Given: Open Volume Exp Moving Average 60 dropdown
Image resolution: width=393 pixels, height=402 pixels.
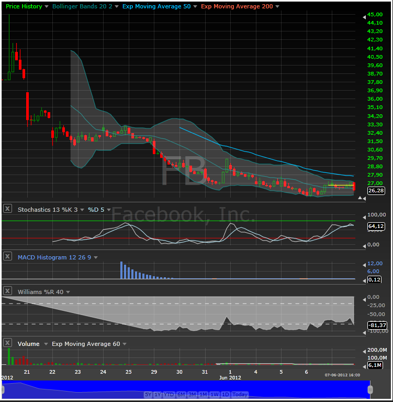Looking at the screenshot, I should (x=125, y=344).
